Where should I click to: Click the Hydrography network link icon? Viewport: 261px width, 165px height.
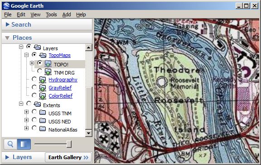(x=43, y=80)
